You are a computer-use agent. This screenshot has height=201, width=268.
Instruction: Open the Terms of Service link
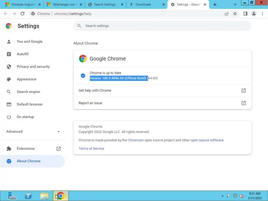pos(91,149)
